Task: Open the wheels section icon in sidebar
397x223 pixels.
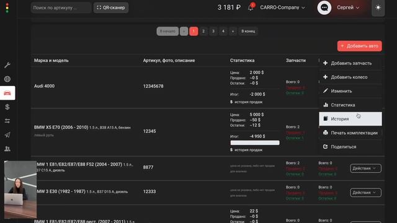Action: (x=7, y=79)
